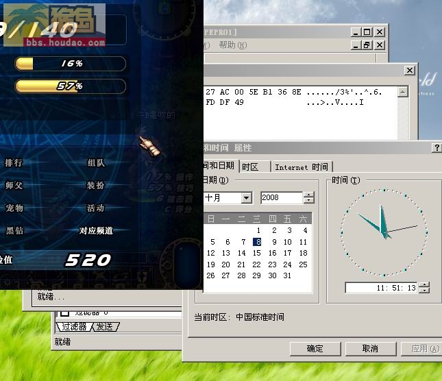
Task: Switch to the Internet 时间 tab
Action: [x=302, y=167]
